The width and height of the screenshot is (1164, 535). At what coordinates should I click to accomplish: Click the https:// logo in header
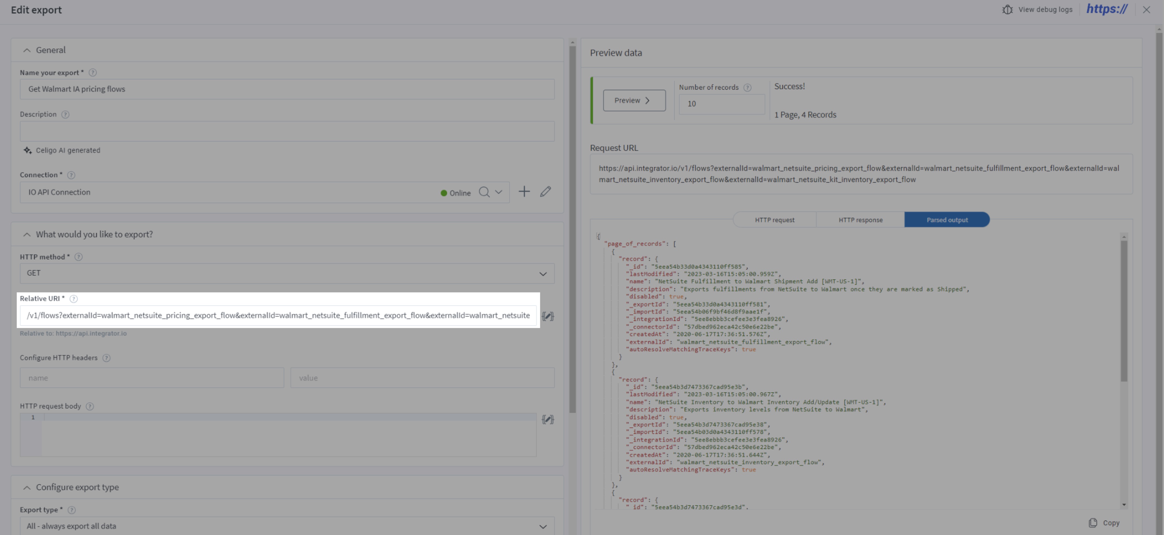(1107, 9)
